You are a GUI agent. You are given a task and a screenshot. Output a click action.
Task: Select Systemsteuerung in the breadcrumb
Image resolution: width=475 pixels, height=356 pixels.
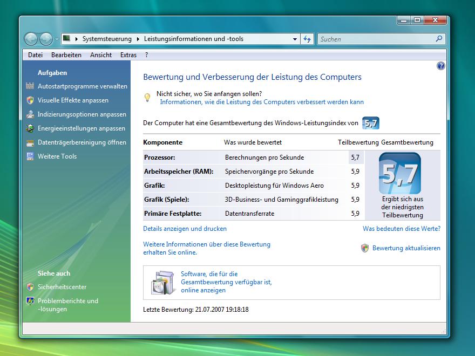point(107,39)
